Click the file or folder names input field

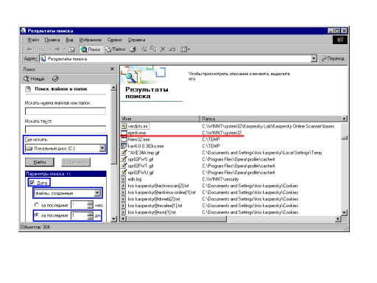pos(66,111)
